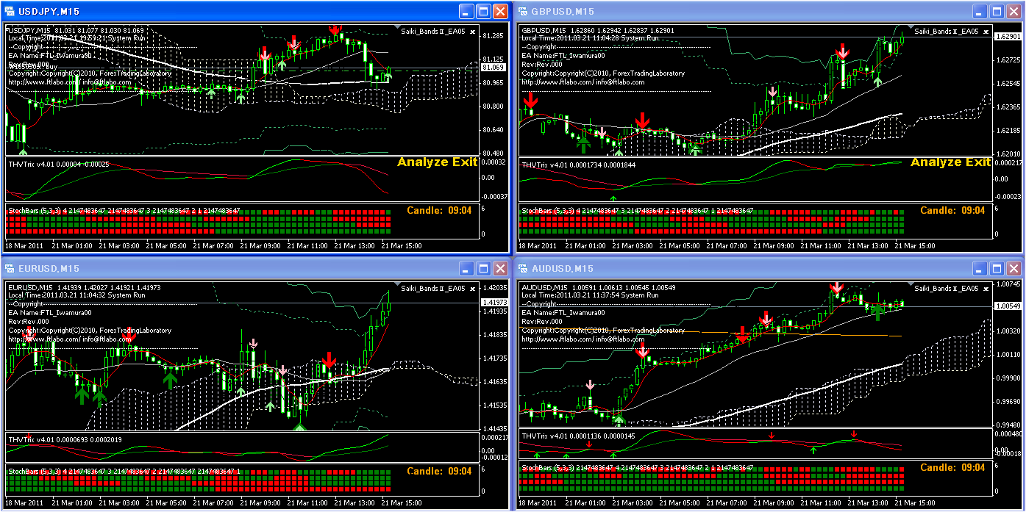
Task: Close the GBPUSD,M15 chart window
Action: [x=1013, y=12]
